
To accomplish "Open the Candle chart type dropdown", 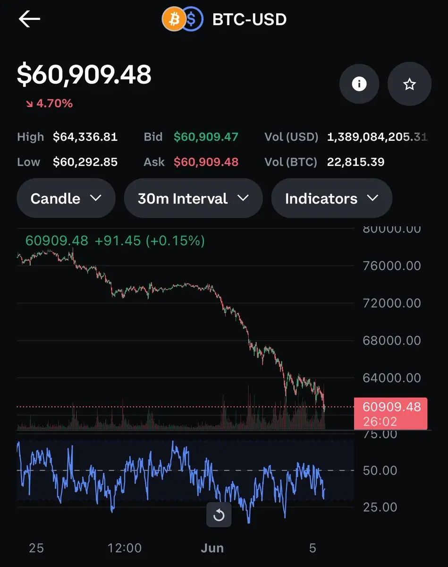I will [x=66, y=198].
